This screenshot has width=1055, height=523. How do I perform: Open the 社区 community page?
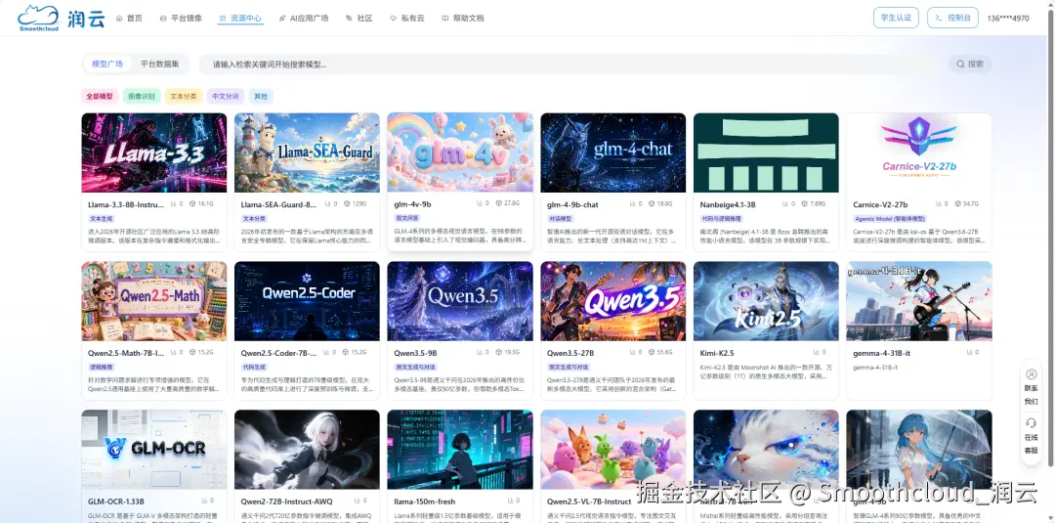coord(359,19)
